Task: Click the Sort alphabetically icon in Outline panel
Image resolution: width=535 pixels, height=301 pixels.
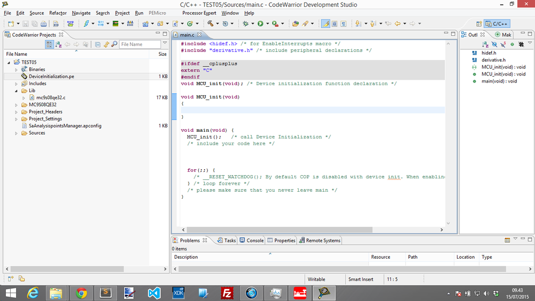Action: [486, 44]
